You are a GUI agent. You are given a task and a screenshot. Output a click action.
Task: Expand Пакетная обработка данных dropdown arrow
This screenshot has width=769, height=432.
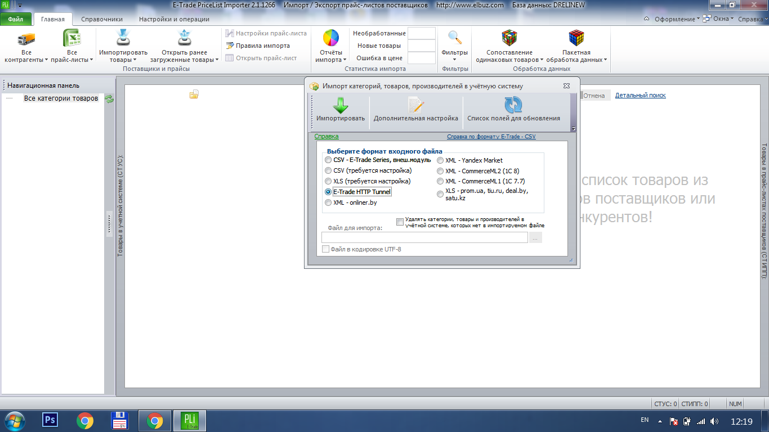coord(605,60)
